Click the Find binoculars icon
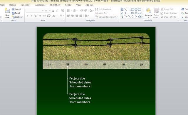The image size is (188, 115). tap(183, 9)
